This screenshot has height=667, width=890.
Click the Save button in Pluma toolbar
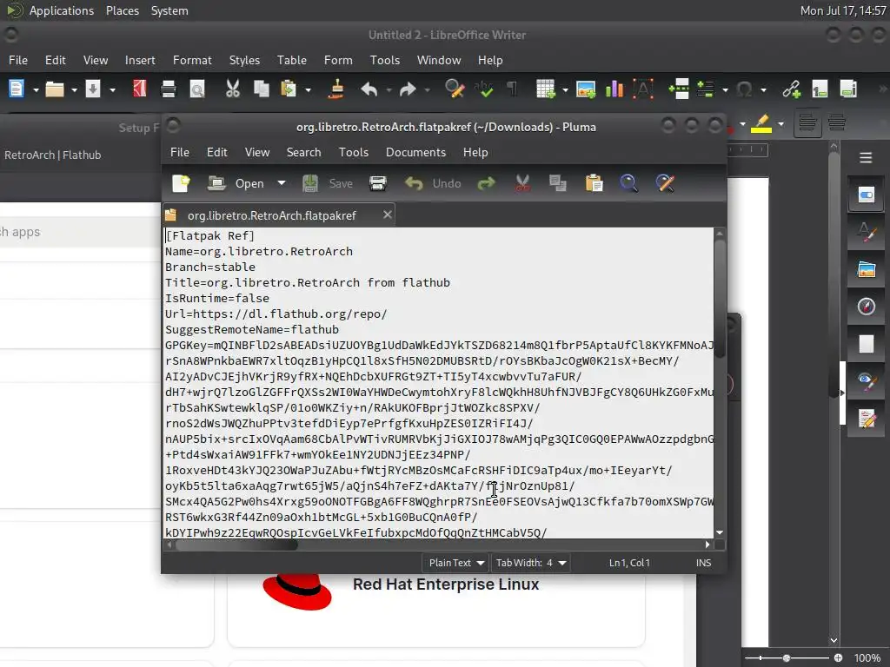(x=328, y=183)
